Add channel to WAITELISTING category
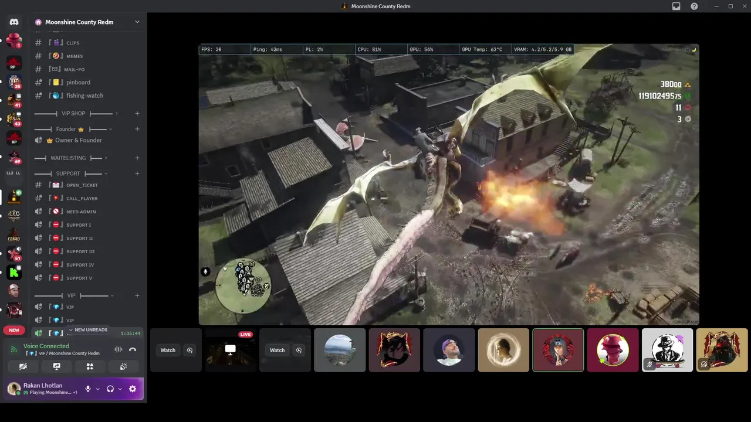This screenshot has height=422, width=751. point(137,158)
